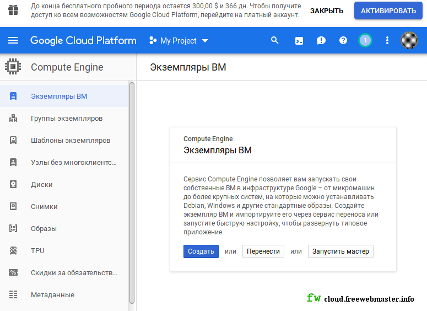Image resolution: width=427 pixels, height=311 pixels.
Task: Open the hamburger navigation menu
Action: pos(13,41)
